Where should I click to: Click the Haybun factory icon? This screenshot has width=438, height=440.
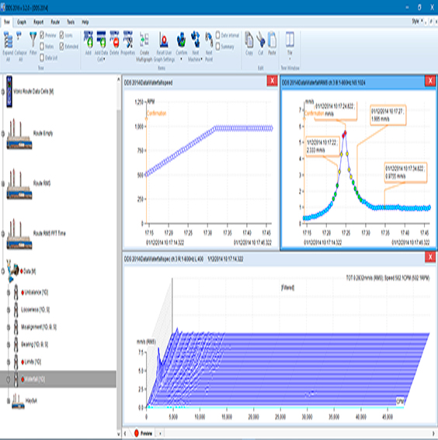coord(17,401)
